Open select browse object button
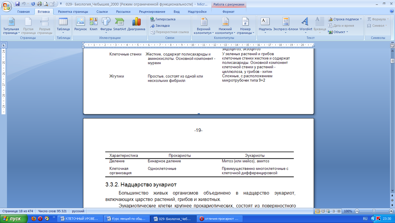The width and height of the screenshot is (395, 223). click(x=392, y=200)
